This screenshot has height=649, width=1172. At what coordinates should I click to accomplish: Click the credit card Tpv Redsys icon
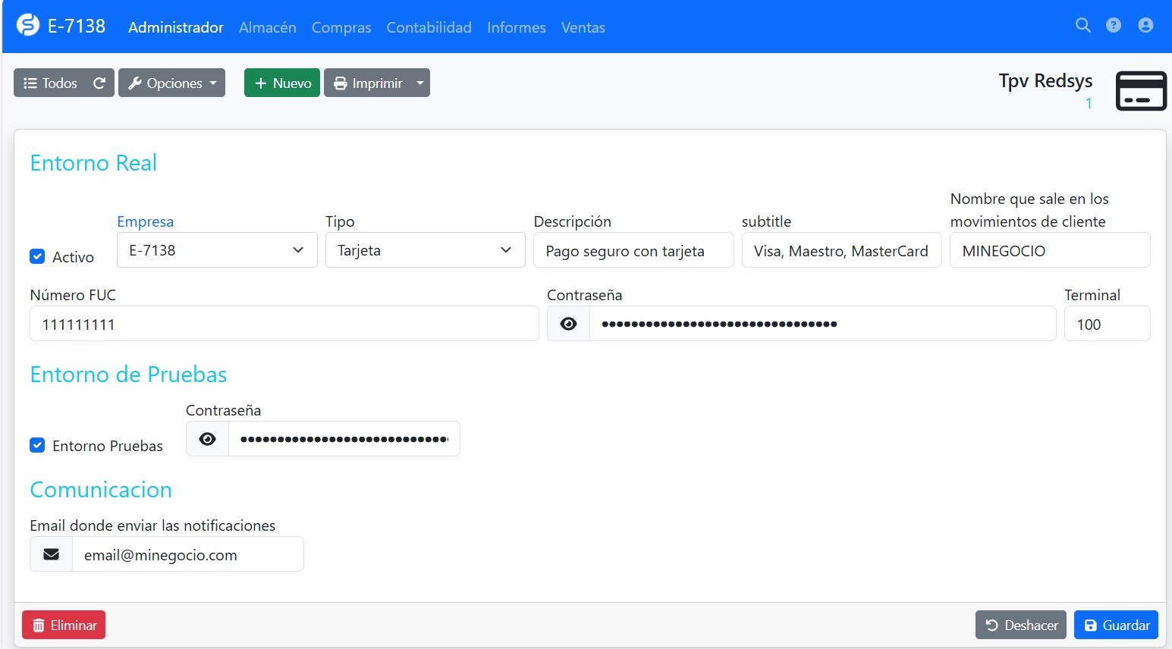click(x=1140, y=91)
